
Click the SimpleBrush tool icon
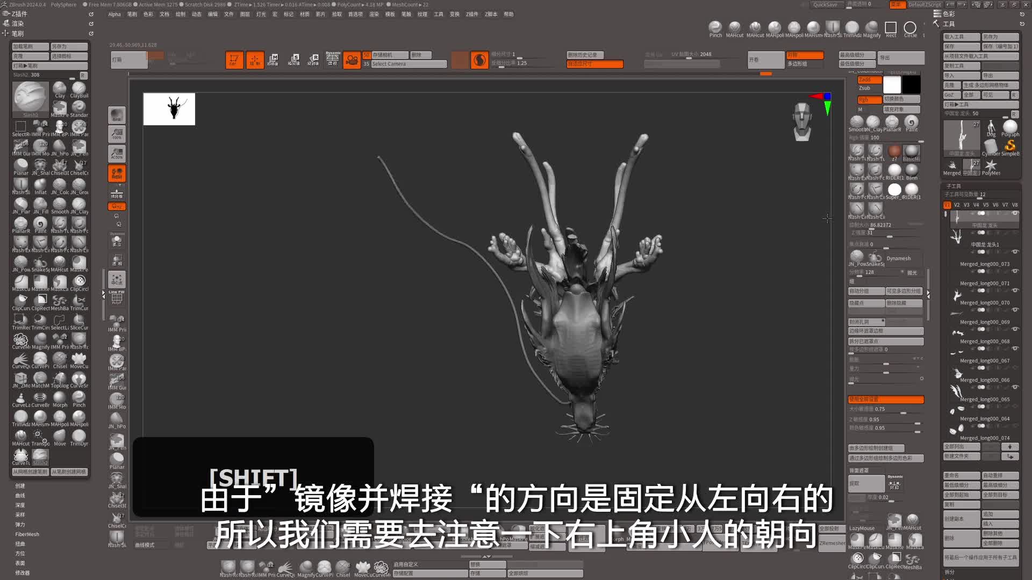pyautogui.click(x=1010, y=147)
